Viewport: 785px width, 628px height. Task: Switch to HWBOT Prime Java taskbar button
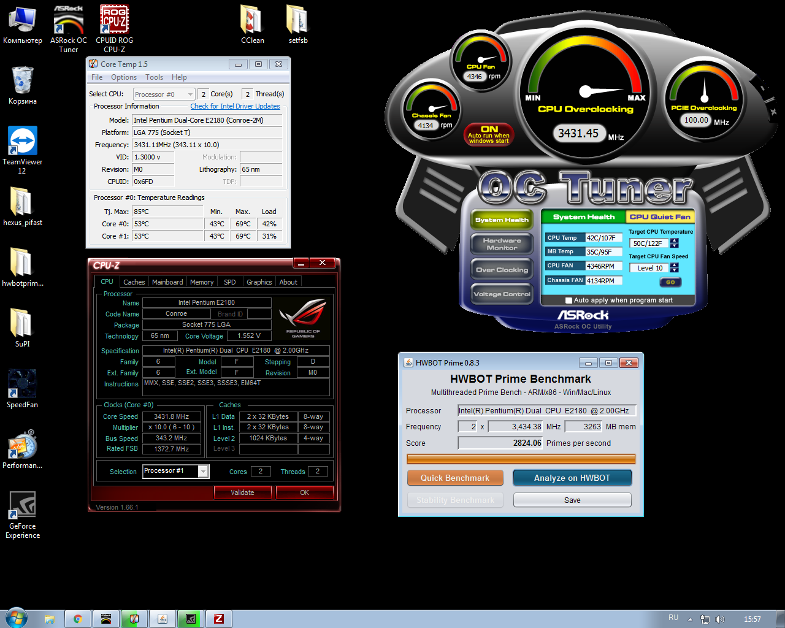click(x=163, y=619)
